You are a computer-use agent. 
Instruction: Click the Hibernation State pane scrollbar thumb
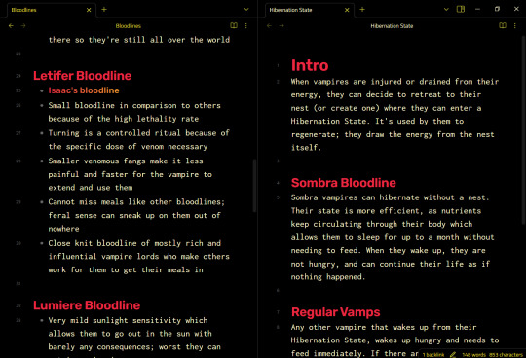524,130
